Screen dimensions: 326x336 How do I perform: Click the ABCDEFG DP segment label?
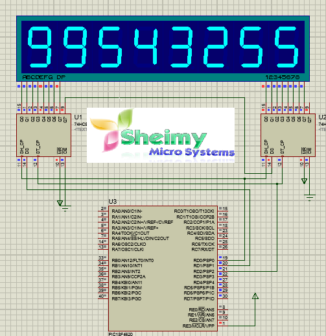pos(44,77)
